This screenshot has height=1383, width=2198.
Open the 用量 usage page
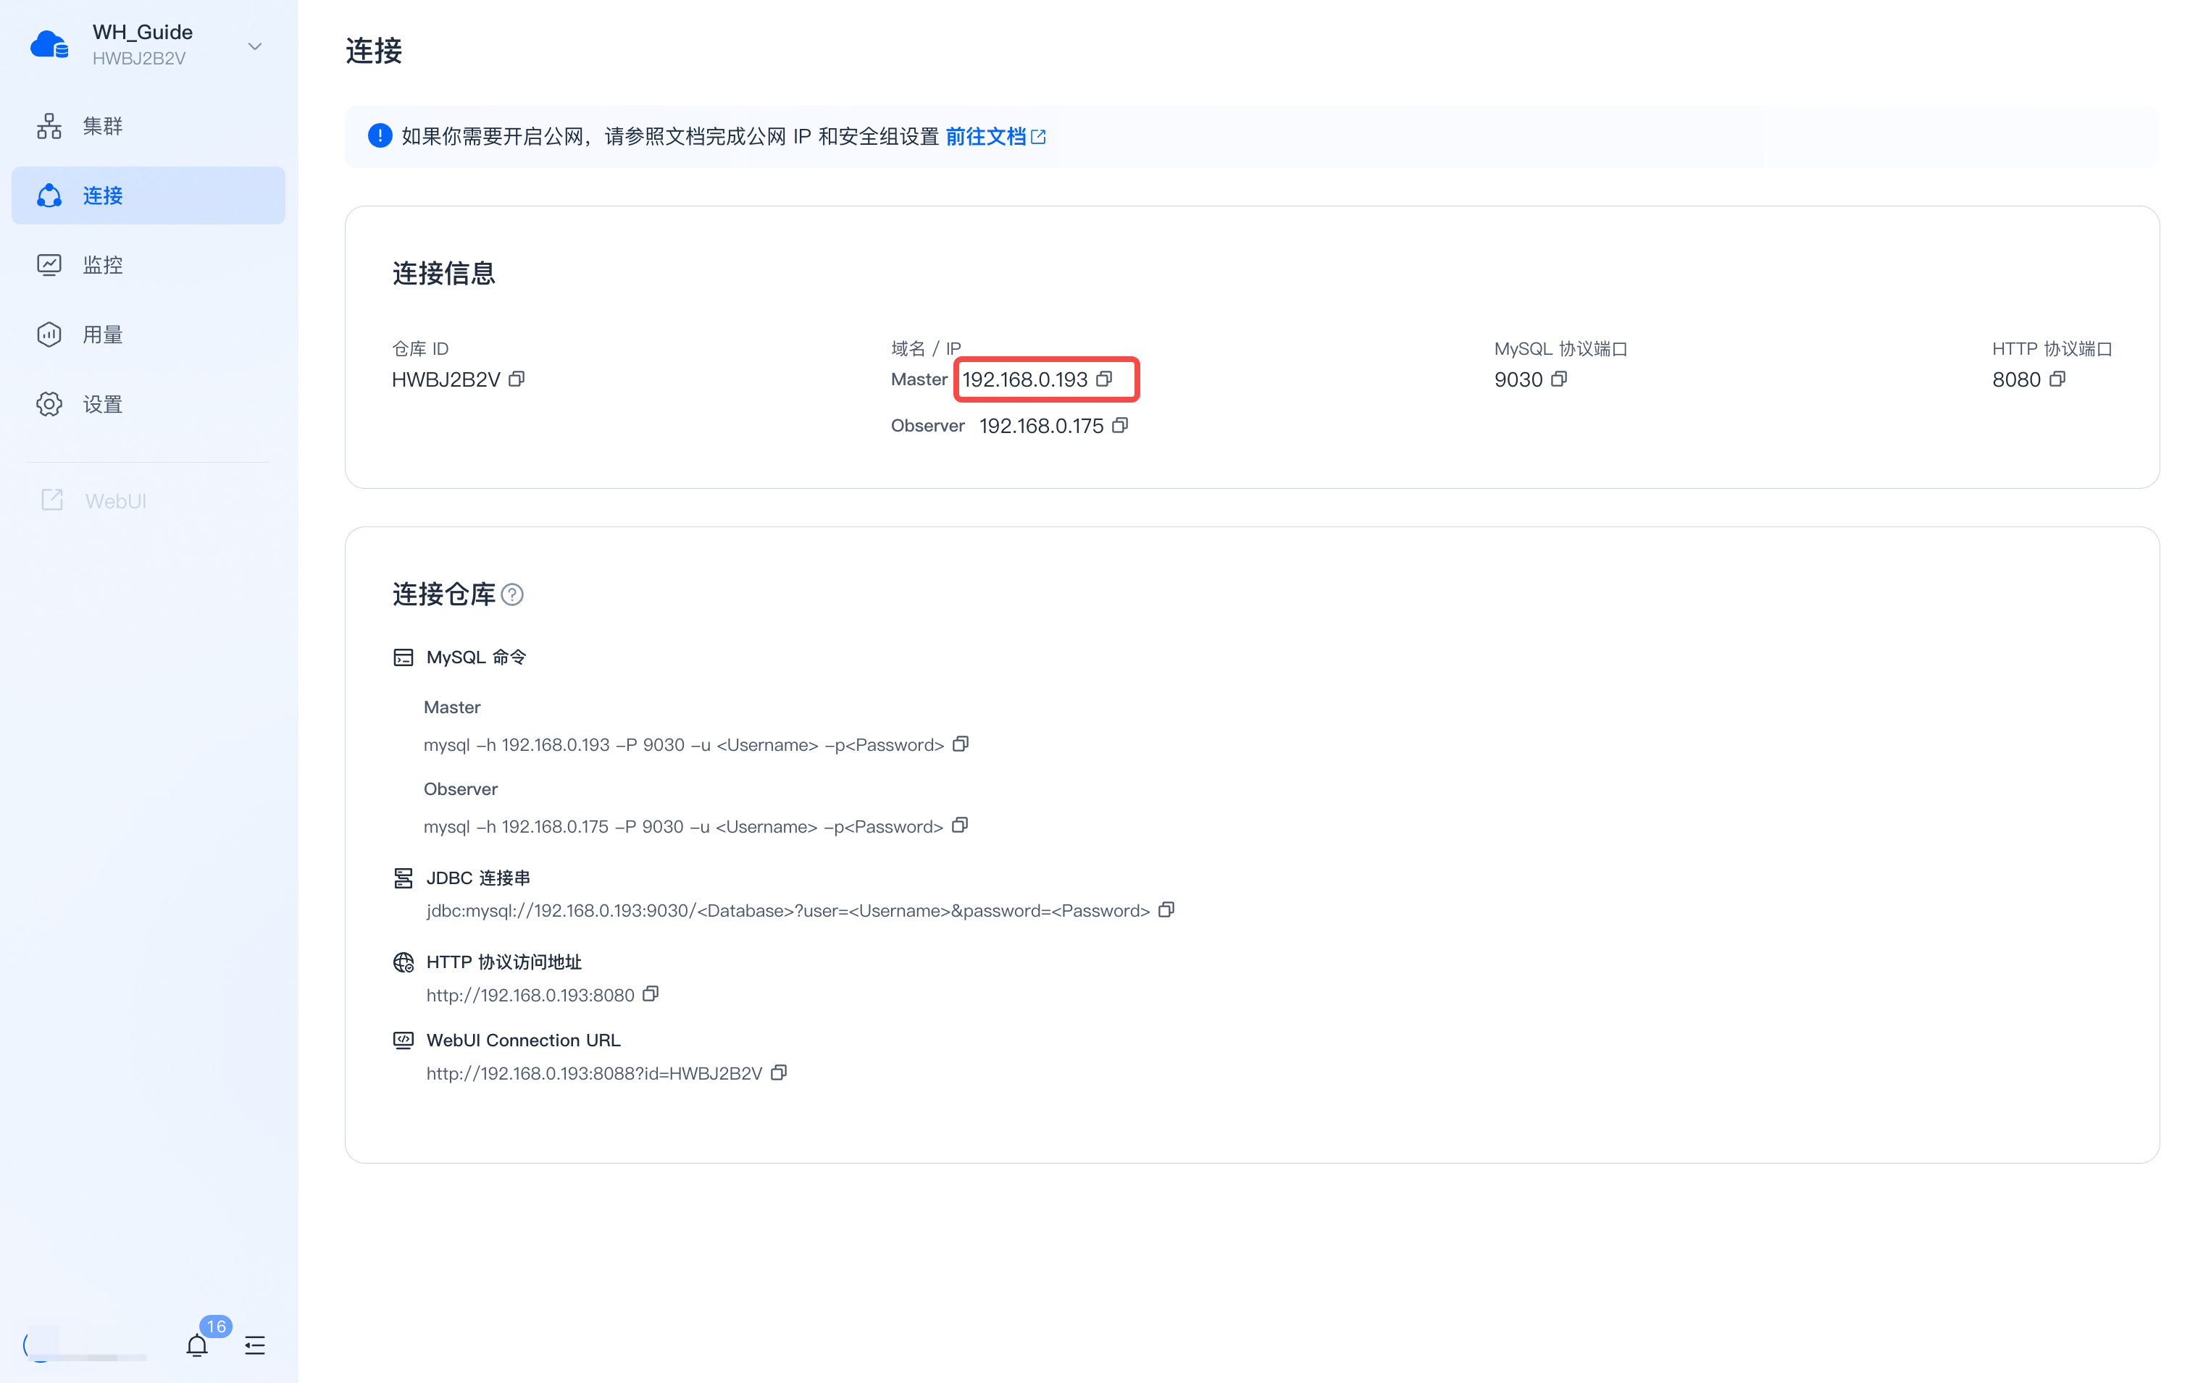click(148, 335)
